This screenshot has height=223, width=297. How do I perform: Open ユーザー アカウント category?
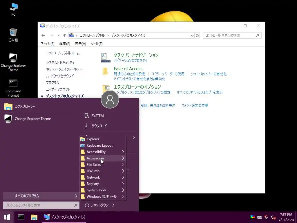58,89
